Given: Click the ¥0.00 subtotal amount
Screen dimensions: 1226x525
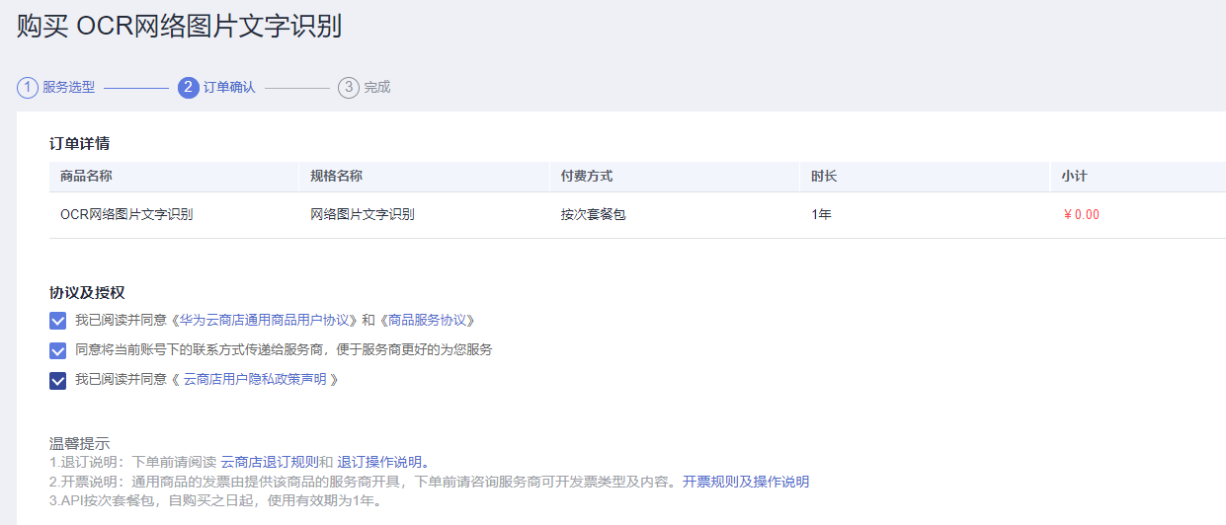Looking at the screenshot, I should coord(1081,214).
